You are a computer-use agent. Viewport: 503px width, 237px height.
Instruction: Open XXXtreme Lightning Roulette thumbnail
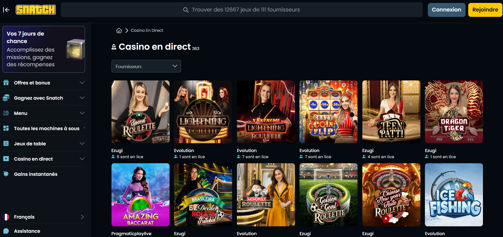(x=266, y=112)
